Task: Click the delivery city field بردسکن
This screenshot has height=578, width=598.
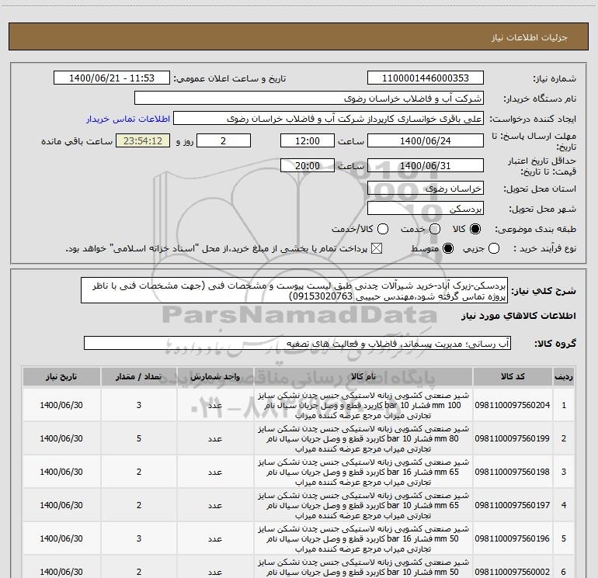Action: (x=426, y=209)
